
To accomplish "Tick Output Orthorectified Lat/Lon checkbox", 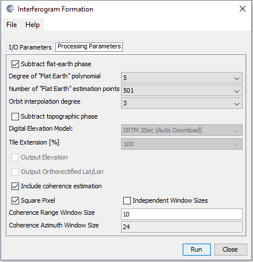I will coord(15,172).
